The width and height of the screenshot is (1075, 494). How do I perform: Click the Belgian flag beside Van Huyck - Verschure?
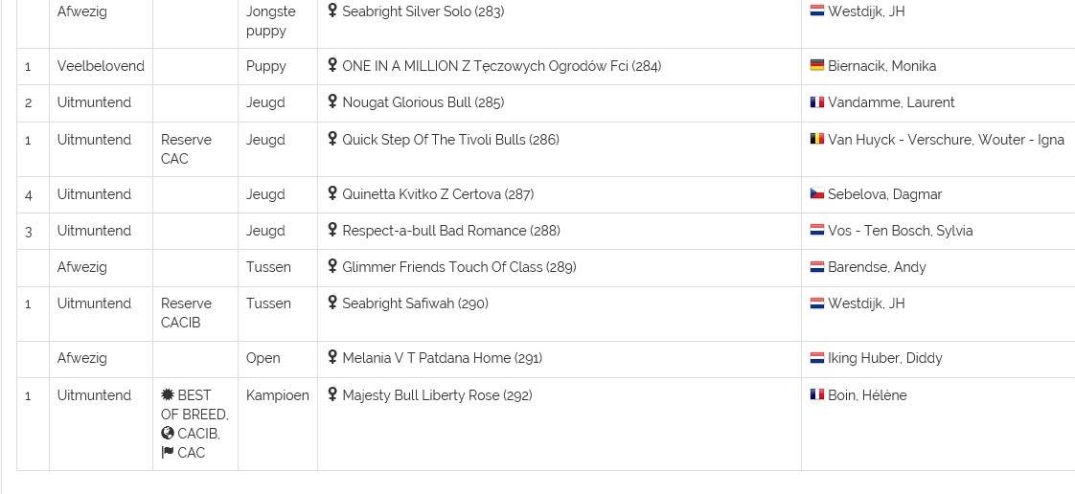[816, 139]
